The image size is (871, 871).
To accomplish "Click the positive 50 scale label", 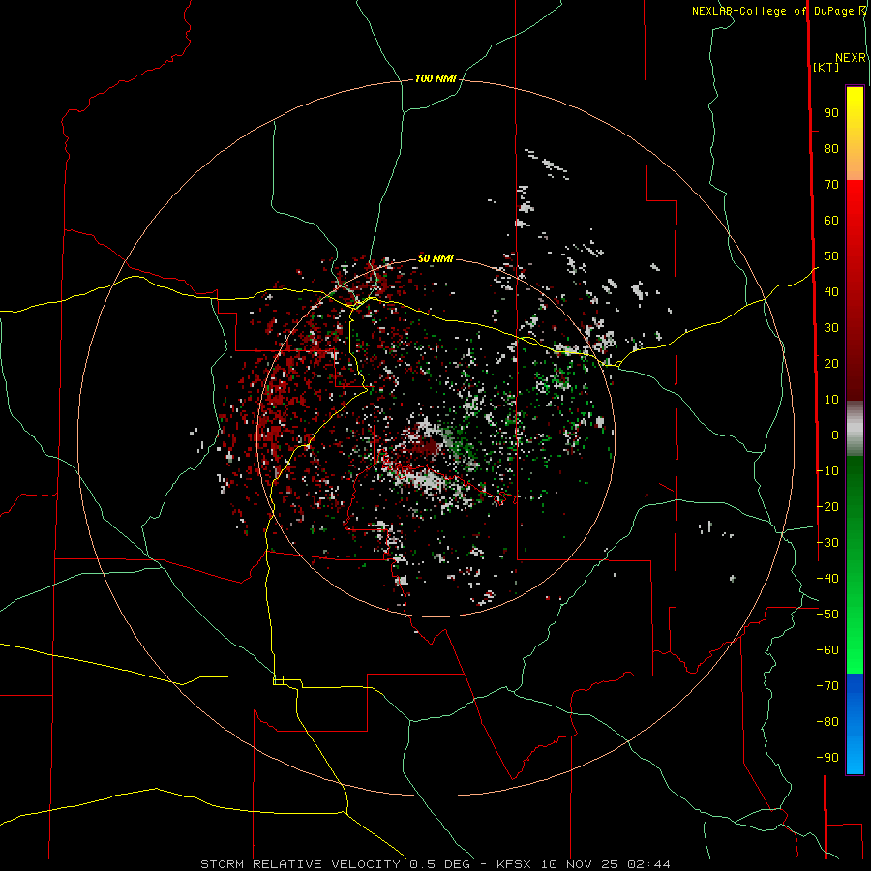I will point(831,256).
